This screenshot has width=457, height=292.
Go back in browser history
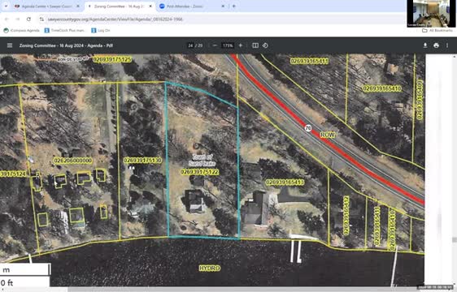point(7,19)
